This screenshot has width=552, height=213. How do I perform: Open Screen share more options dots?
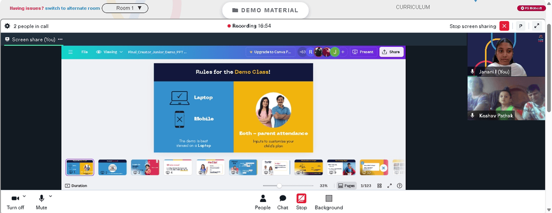(x=60, y=39)
